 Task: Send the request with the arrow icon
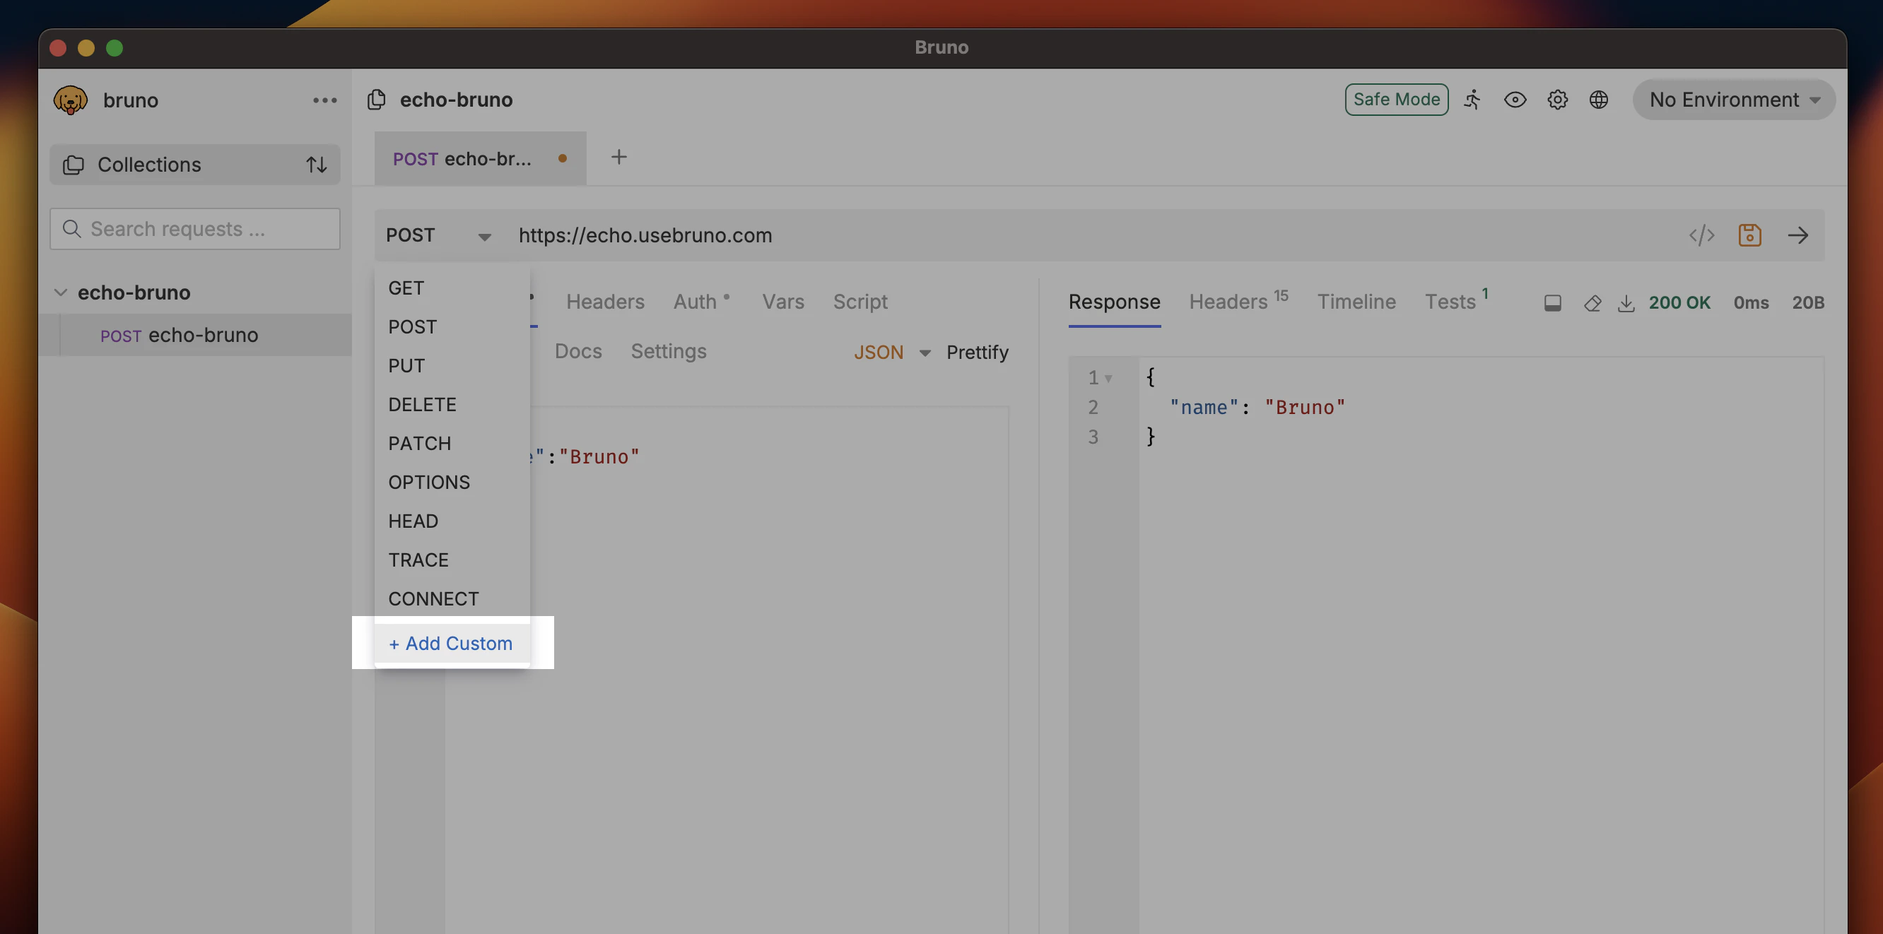(x=1799, y=235)
